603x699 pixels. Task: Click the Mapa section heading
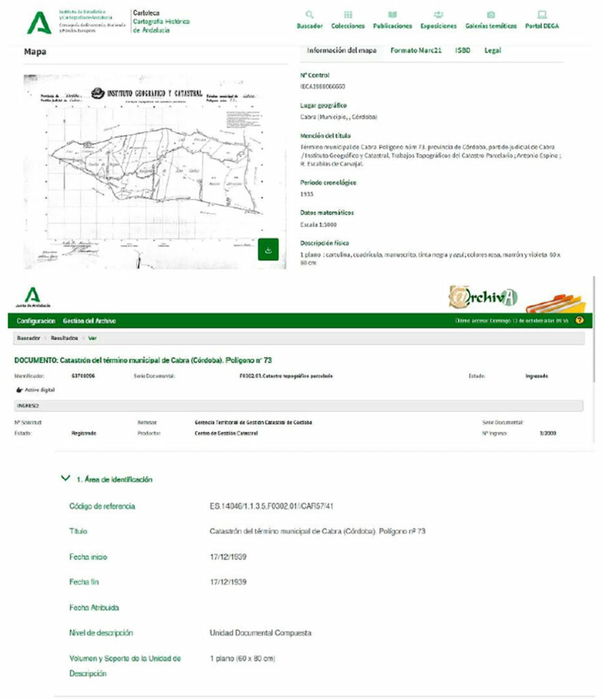[35, 52]
